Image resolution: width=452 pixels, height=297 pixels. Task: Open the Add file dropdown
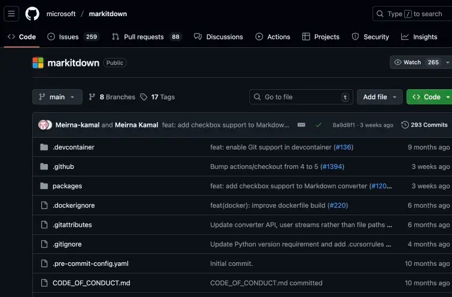380,97
